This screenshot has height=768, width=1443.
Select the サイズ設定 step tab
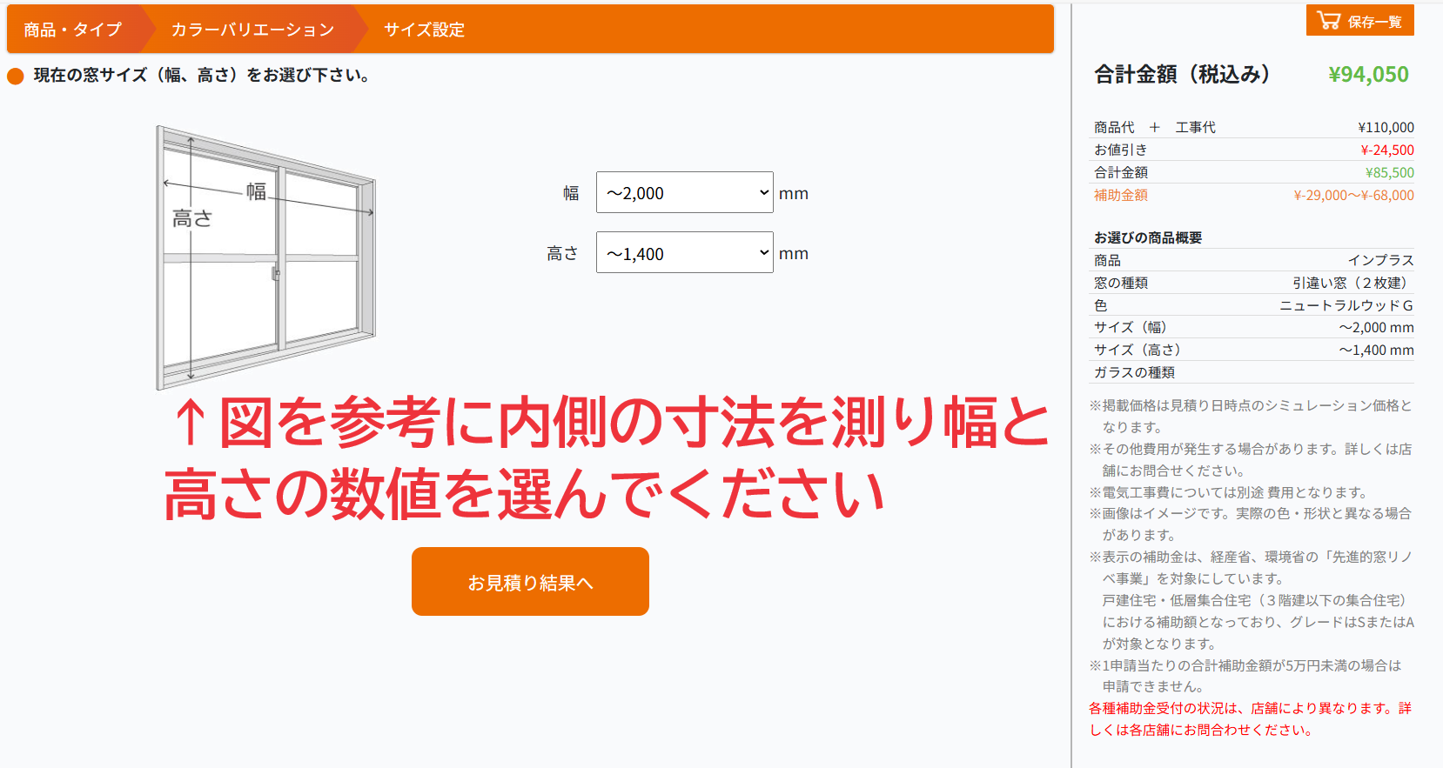pos(425,30)
